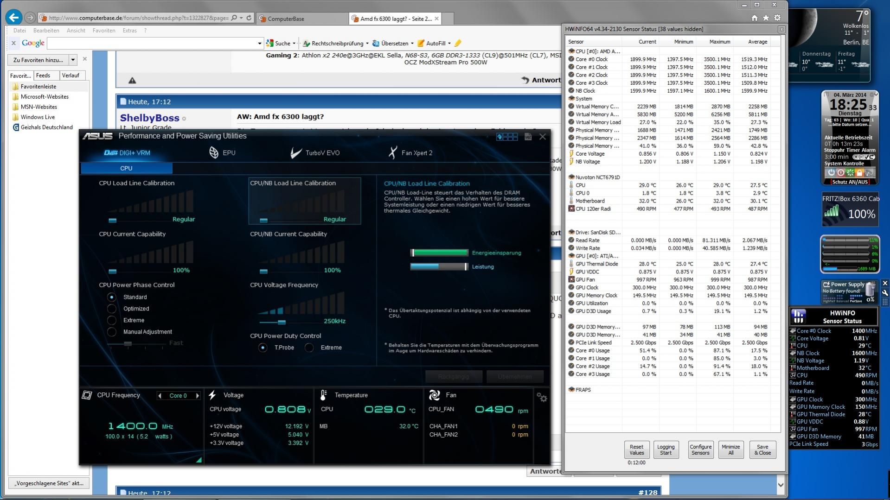
Task: Open ShelbyBoss user profile link
Action: coord(149,118)
